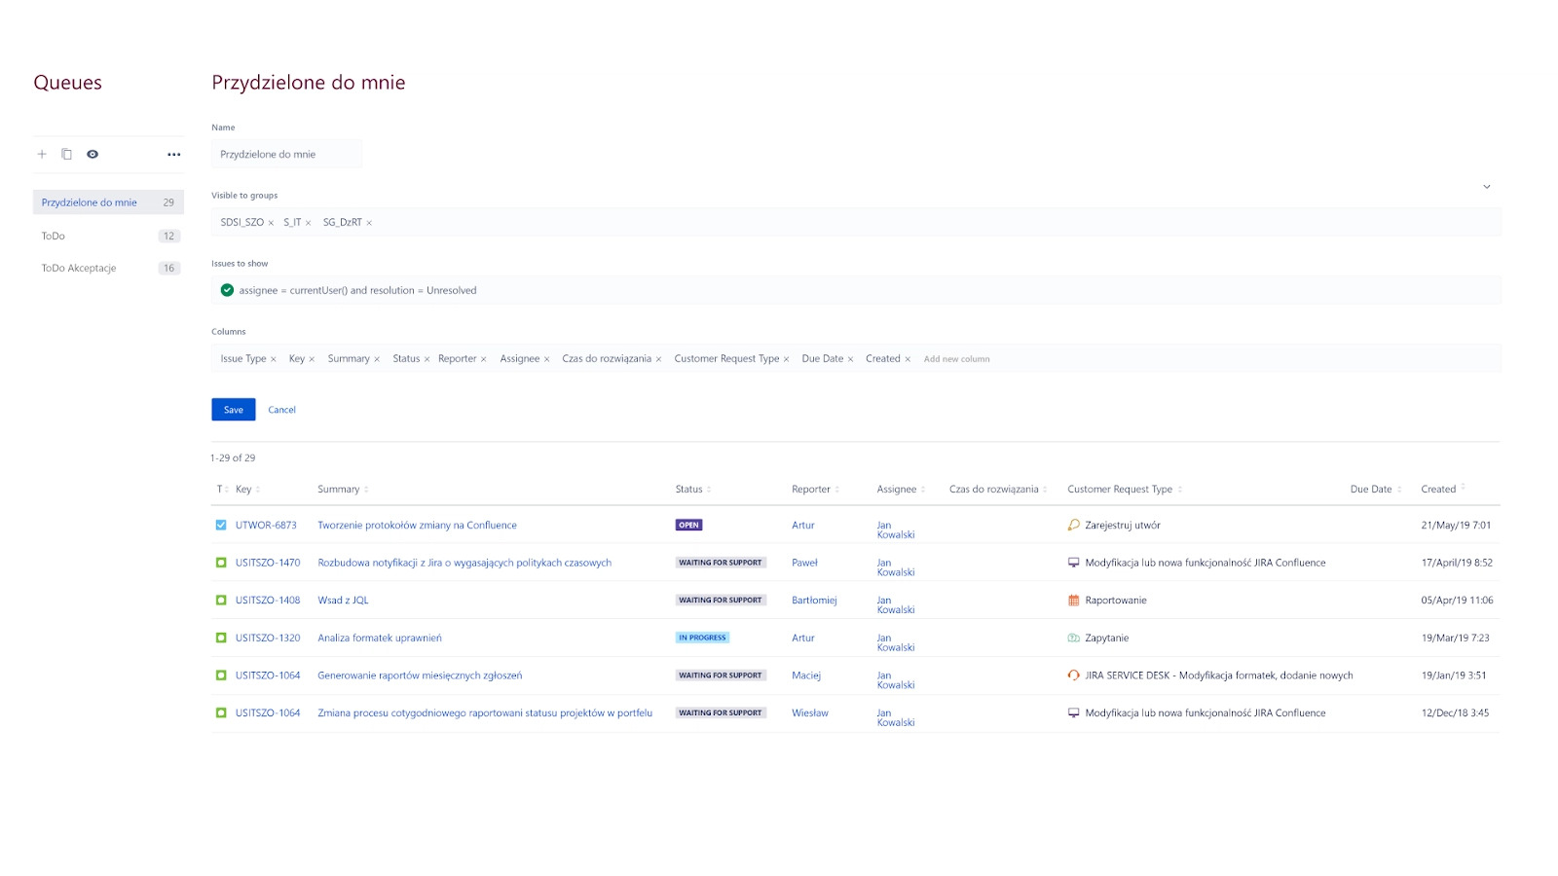Image resolution: width=1558 pixels, height=876 pixels.
Task: Sort table by Status column header
Action: tap(693, 490)
